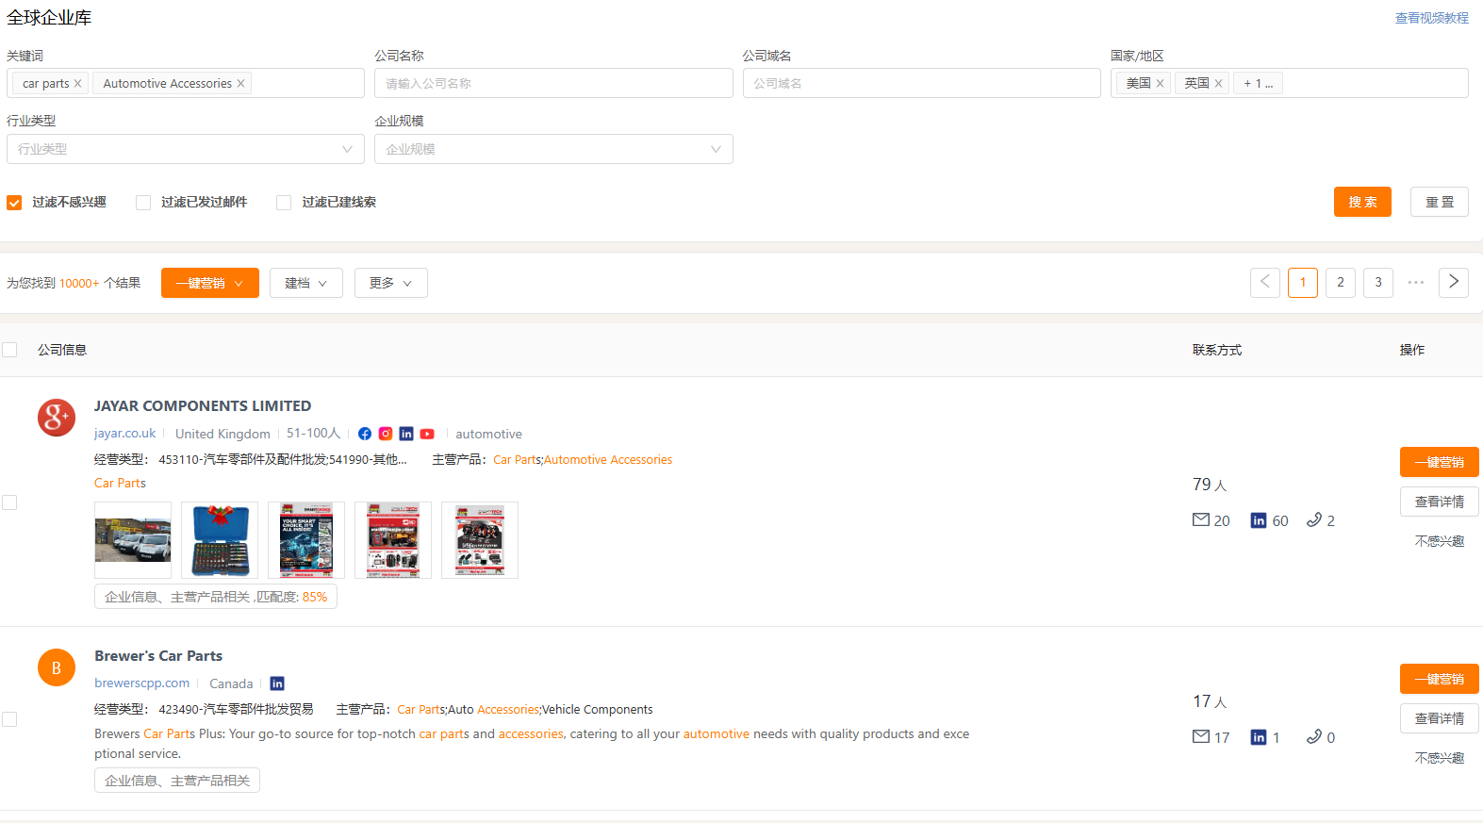Open 查看视频教程 link

[x=1432, y=18]
